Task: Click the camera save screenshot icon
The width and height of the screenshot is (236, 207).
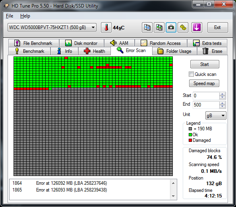Action: (171, 27)
